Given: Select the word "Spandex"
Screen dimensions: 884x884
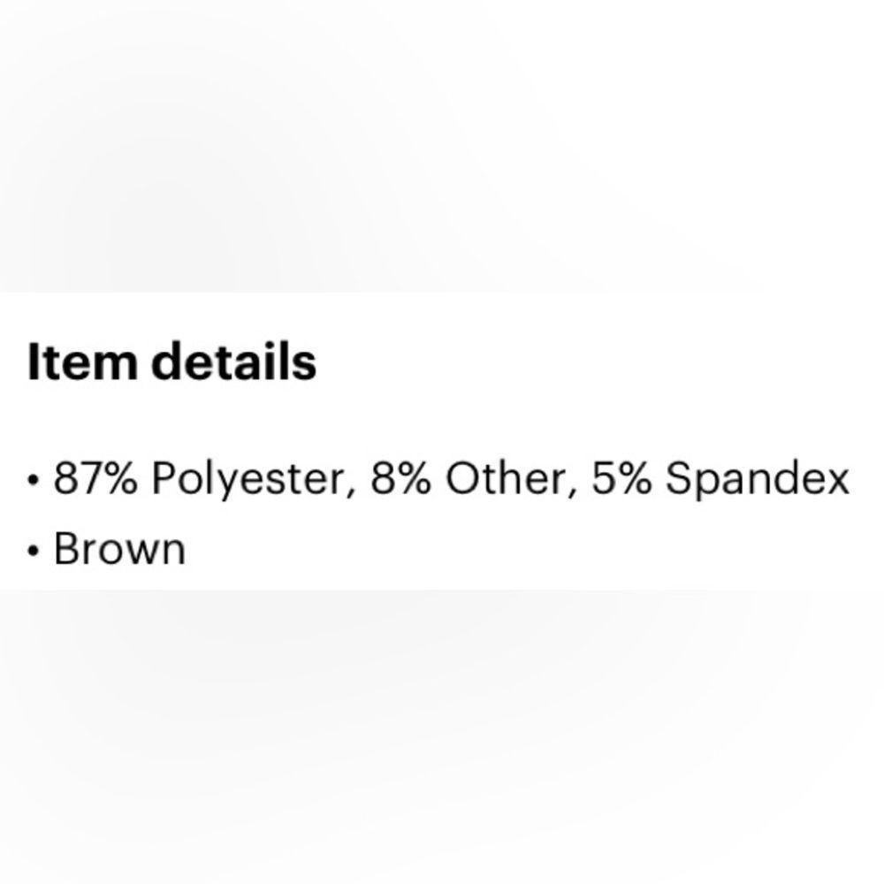Looking at the screenshot, I should click(758, 480).
